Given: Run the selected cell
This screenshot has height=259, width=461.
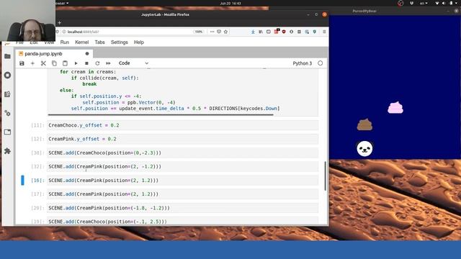Looking at the screenshot, I should 76,63.
